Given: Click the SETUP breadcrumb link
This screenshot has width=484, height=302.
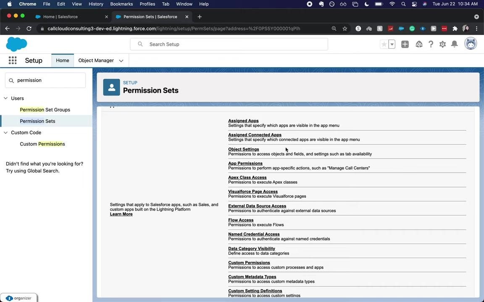Looking at the screenshot, I should tap(130, 83).
